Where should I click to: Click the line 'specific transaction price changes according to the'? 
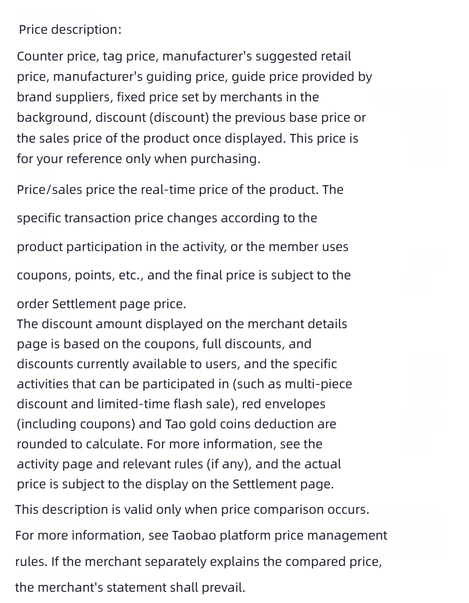click(167, 218)
